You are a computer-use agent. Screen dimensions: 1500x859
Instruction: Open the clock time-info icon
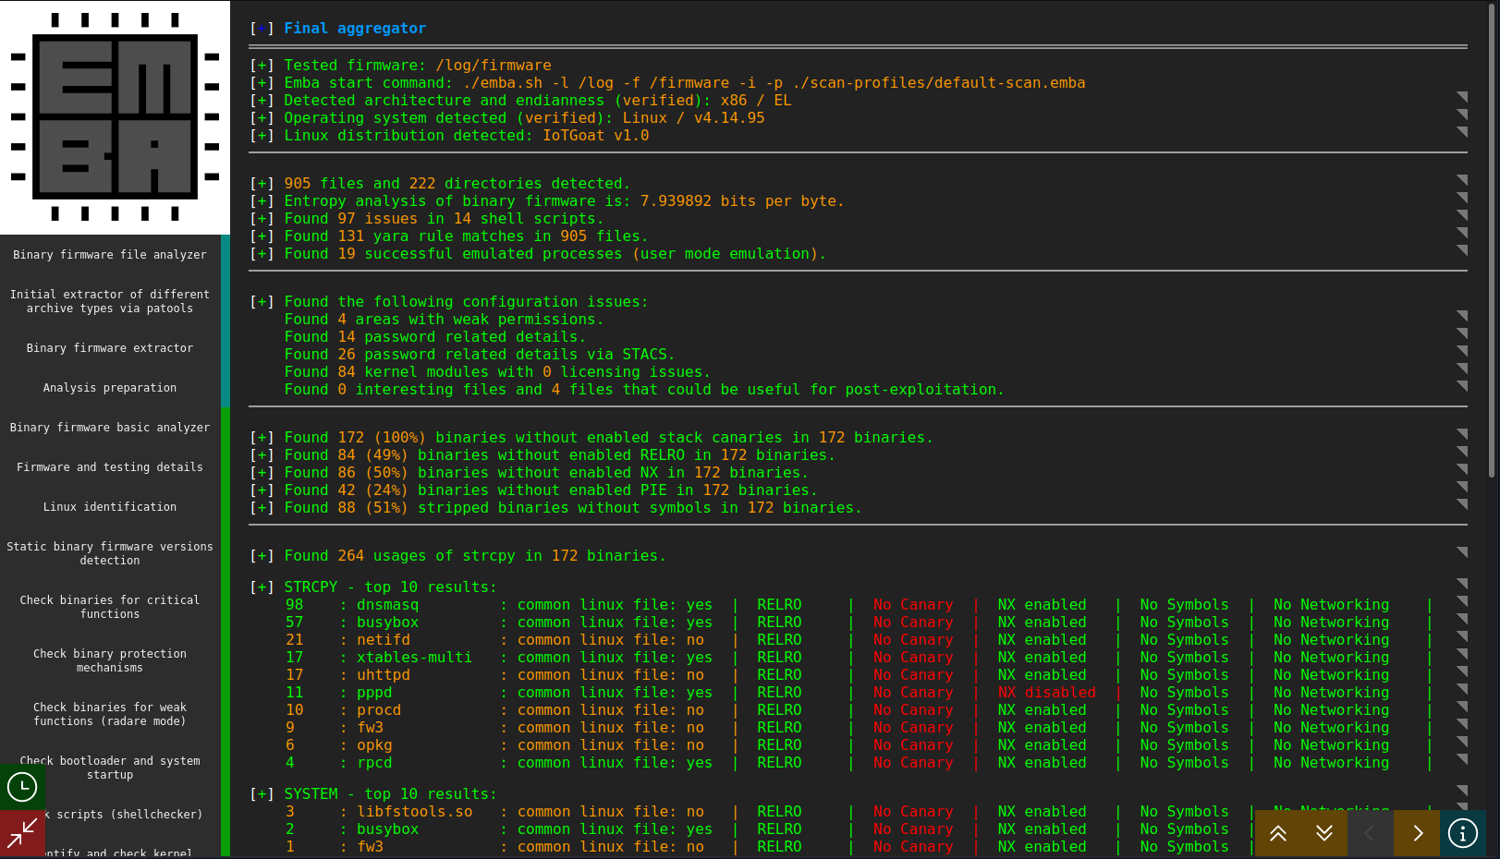pos(22,787)
